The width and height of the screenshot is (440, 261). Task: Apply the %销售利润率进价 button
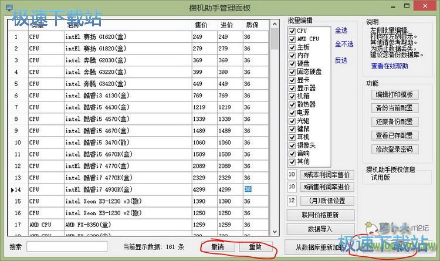(327, 187)
